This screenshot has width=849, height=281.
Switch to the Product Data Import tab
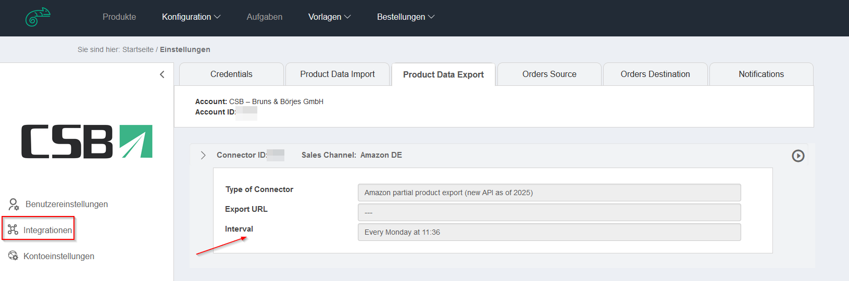tap(338, 74)
